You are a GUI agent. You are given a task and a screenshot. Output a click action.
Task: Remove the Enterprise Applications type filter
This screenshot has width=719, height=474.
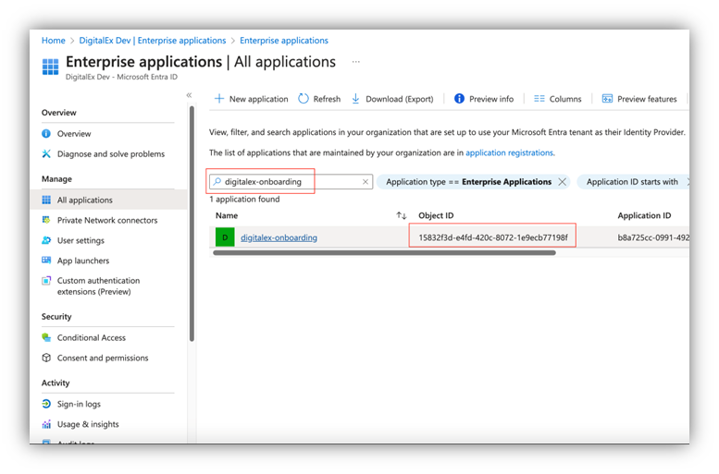coord(562,182)
